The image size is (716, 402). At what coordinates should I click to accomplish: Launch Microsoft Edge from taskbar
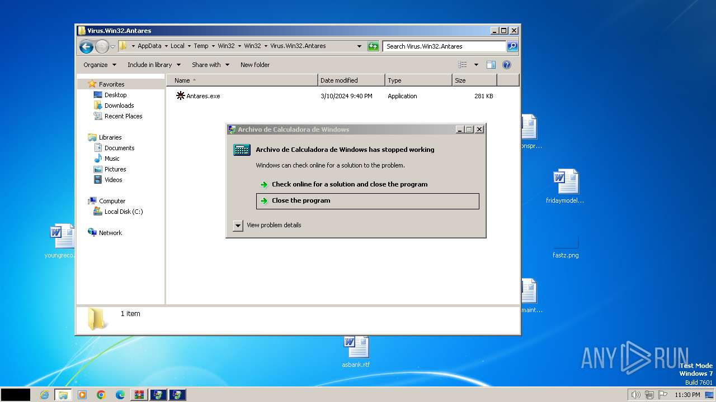click(120, 395)
